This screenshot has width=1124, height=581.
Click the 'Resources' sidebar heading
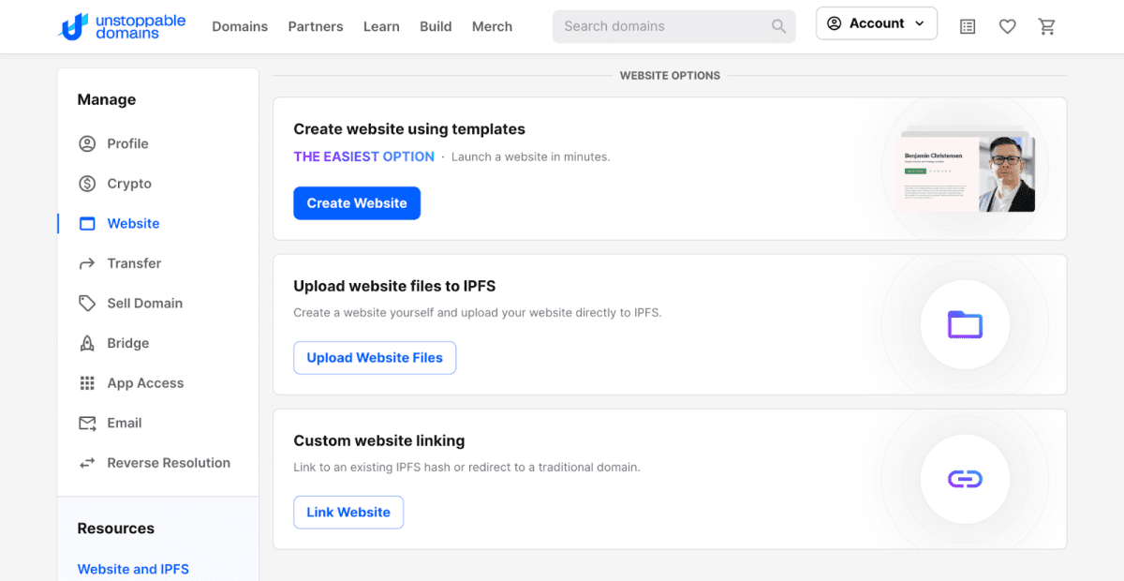(116, 529)
